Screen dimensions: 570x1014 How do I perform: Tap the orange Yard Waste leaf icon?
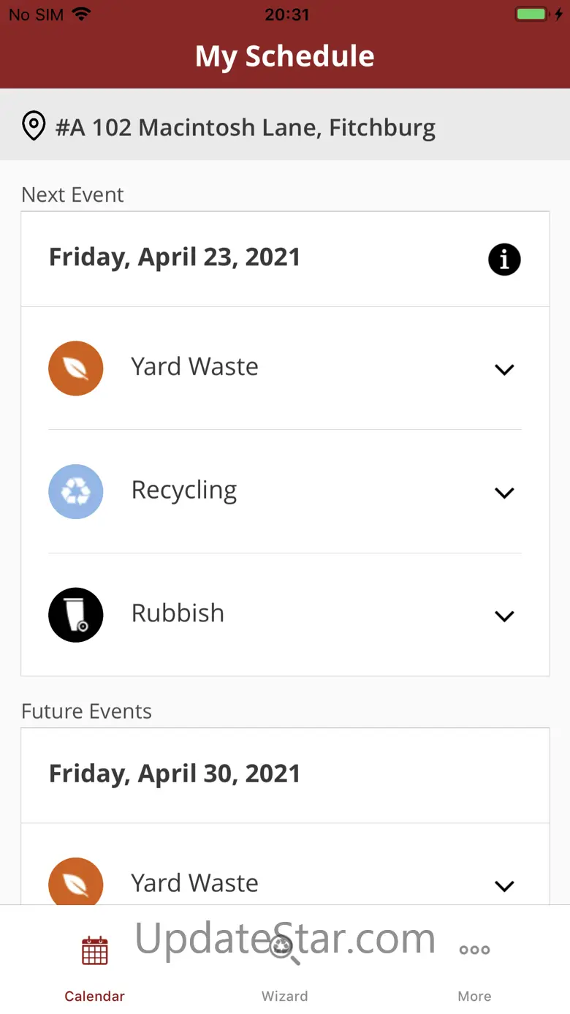coord(76,368)
